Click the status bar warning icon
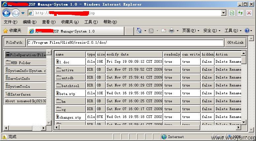Image resolution: width=256 pixels, height=141 pixels. [5, 137]
